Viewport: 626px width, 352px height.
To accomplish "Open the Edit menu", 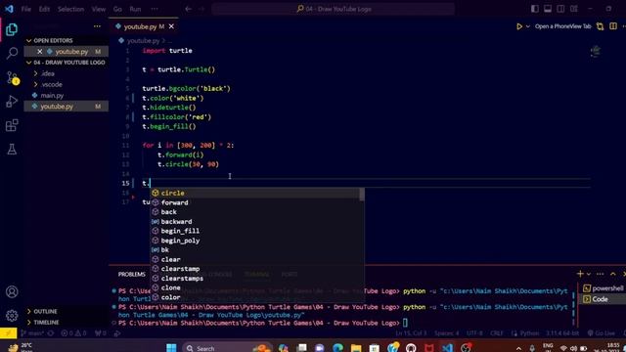I will tap(44, 9).
